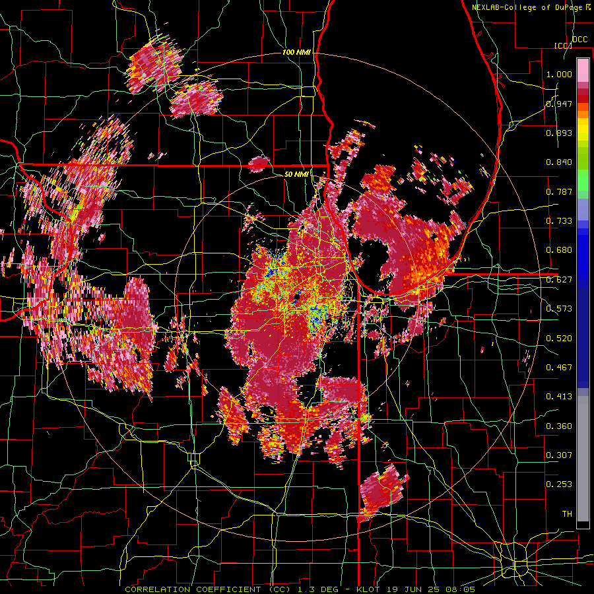Click the 0.467 scale value
Screen dimensions: 594x594
pyautogui.click(x=559, y=368)
